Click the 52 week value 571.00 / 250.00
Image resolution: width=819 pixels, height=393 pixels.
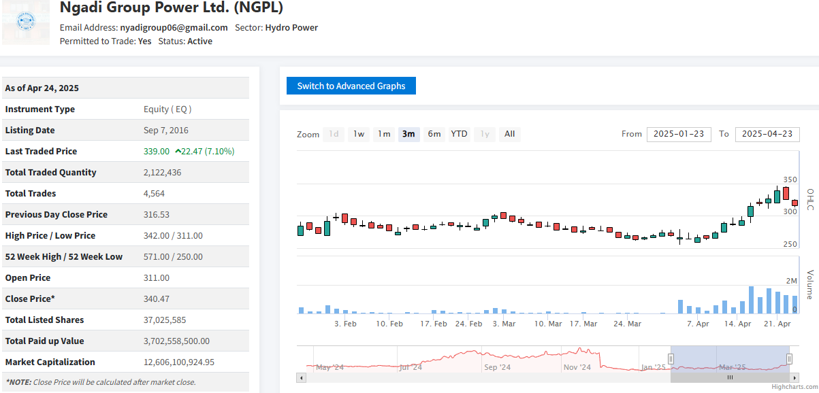(173, 256)
